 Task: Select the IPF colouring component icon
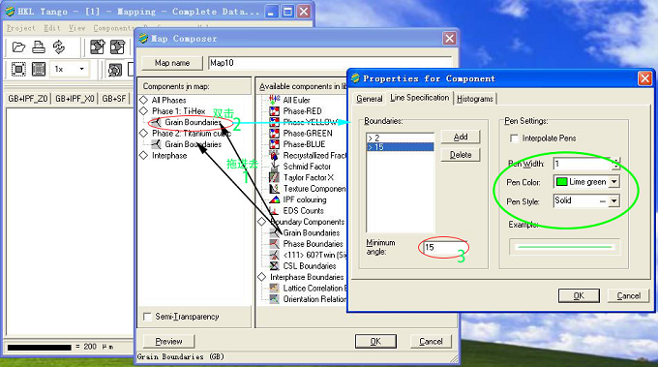tap(274, 199)
